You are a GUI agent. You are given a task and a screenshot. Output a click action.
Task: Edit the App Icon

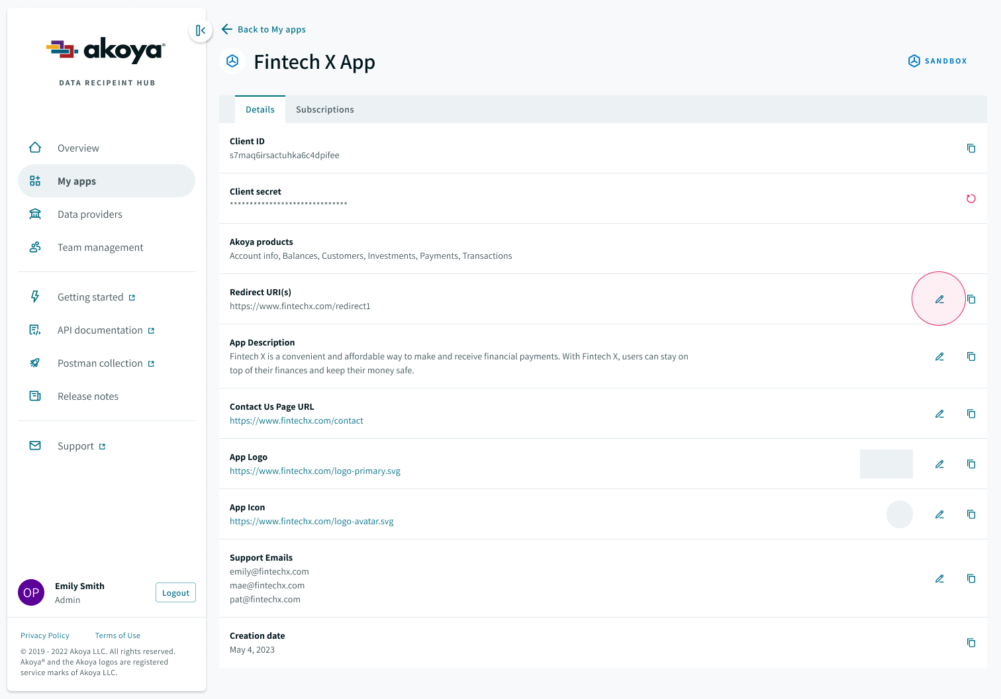tap(939, 514)
